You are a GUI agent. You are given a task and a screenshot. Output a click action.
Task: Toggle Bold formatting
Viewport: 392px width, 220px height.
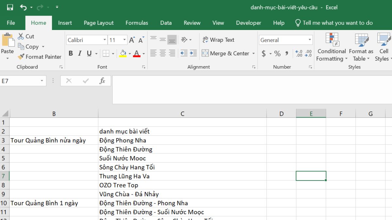[x=71, y=53]
